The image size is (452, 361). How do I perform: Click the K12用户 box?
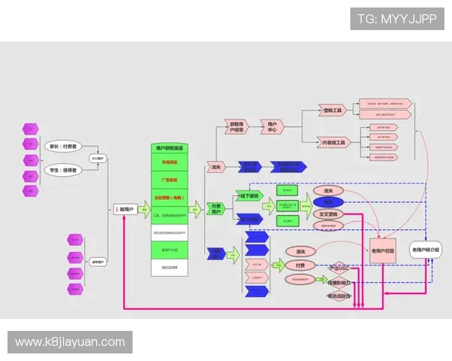(99, 159)
